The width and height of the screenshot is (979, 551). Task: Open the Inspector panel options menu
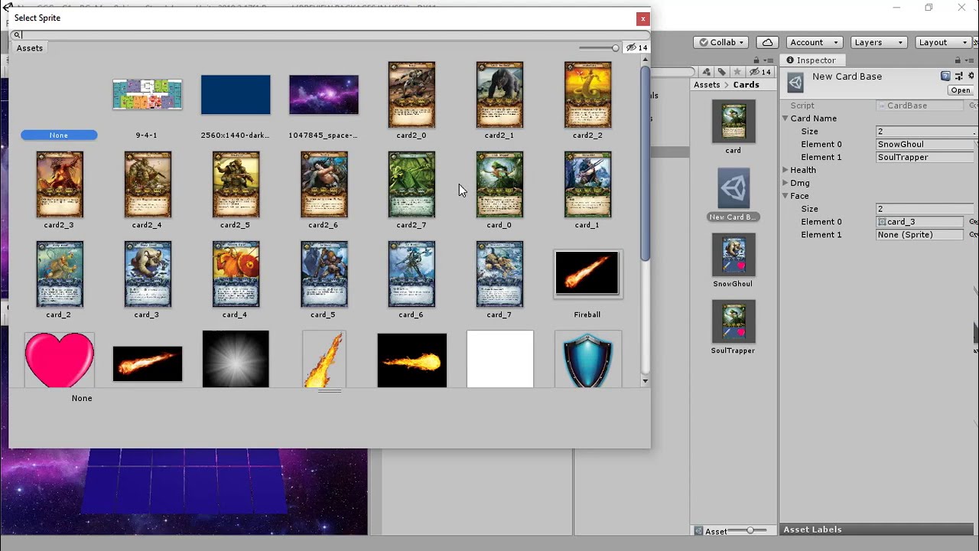click(x=969, y=60)
